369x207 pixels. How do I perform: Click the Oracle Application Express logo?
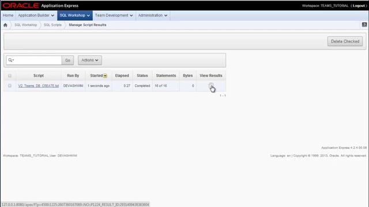point(41,5)
